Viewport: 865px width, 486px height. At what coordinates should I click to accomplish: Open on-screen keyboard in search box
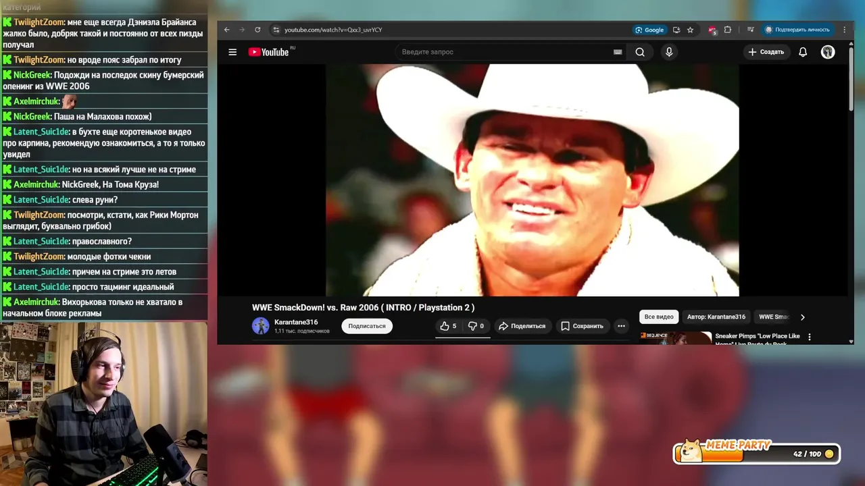coord(618,52)
